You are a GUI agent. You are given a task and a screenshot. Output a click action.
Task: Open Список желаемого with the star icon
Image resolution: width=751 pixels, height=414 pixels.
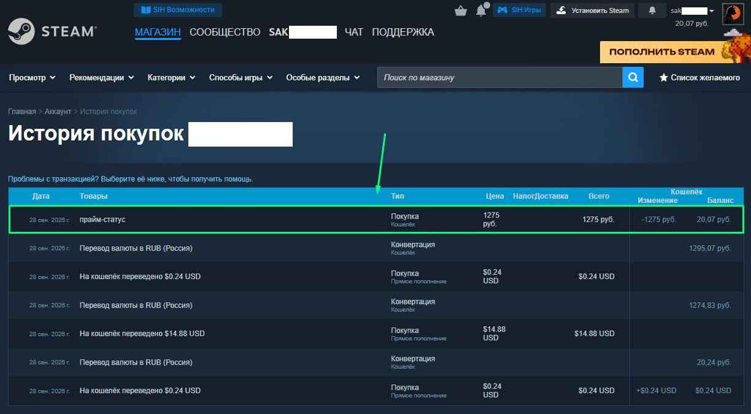699,78
